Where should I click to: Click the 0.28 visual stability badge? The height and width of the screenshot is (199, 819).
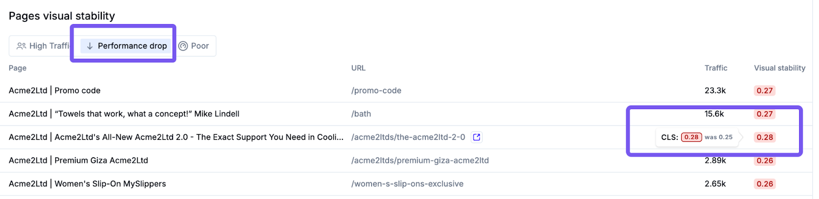pos(765,137)
